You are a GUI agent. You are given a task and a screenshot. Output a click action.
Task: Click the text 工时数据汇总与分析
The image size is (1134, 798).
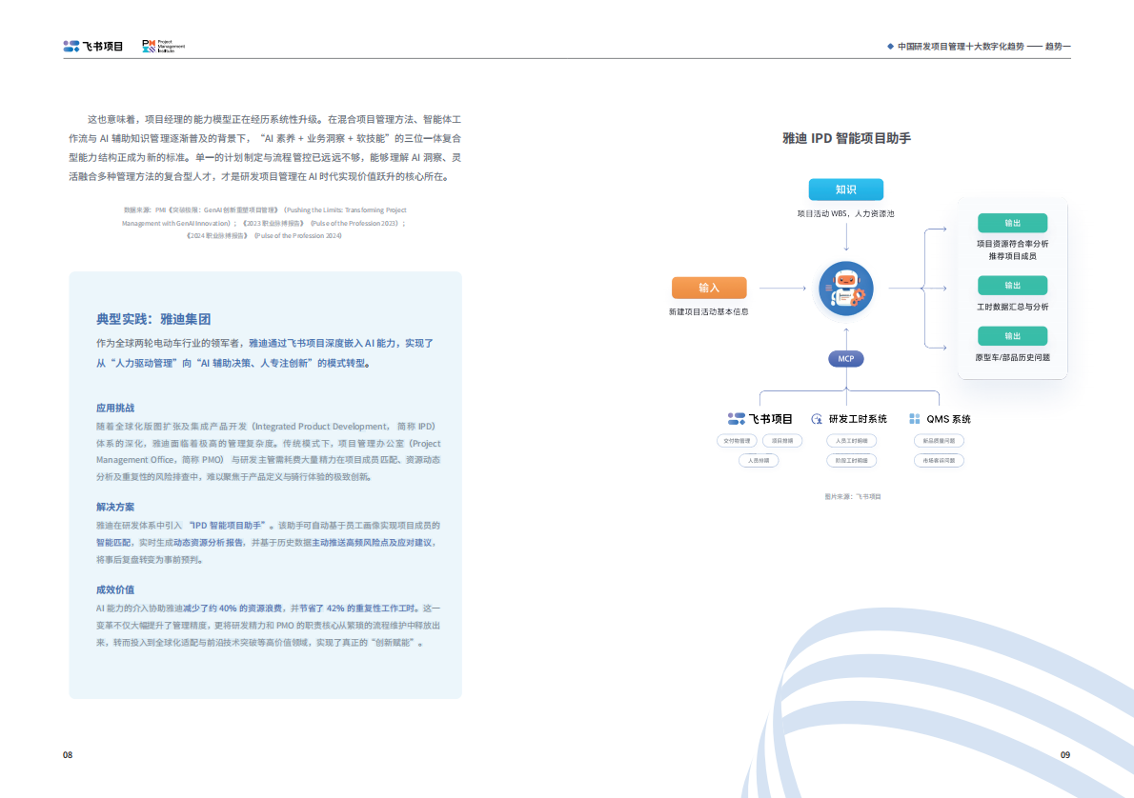pos(1012,308)
